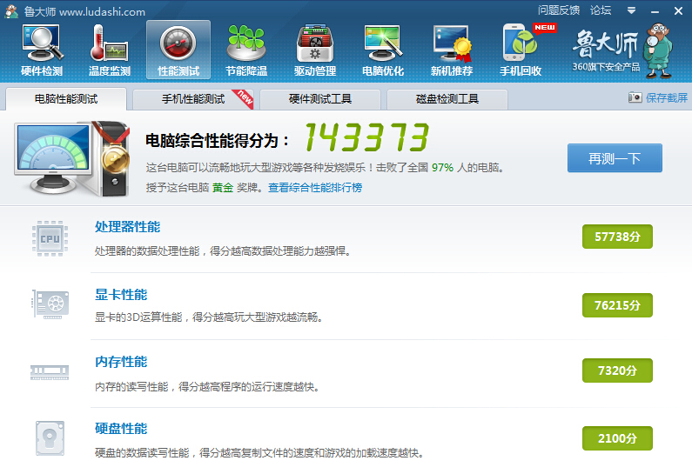
Task: Click the hard disk icon
Action: point(50,438)
